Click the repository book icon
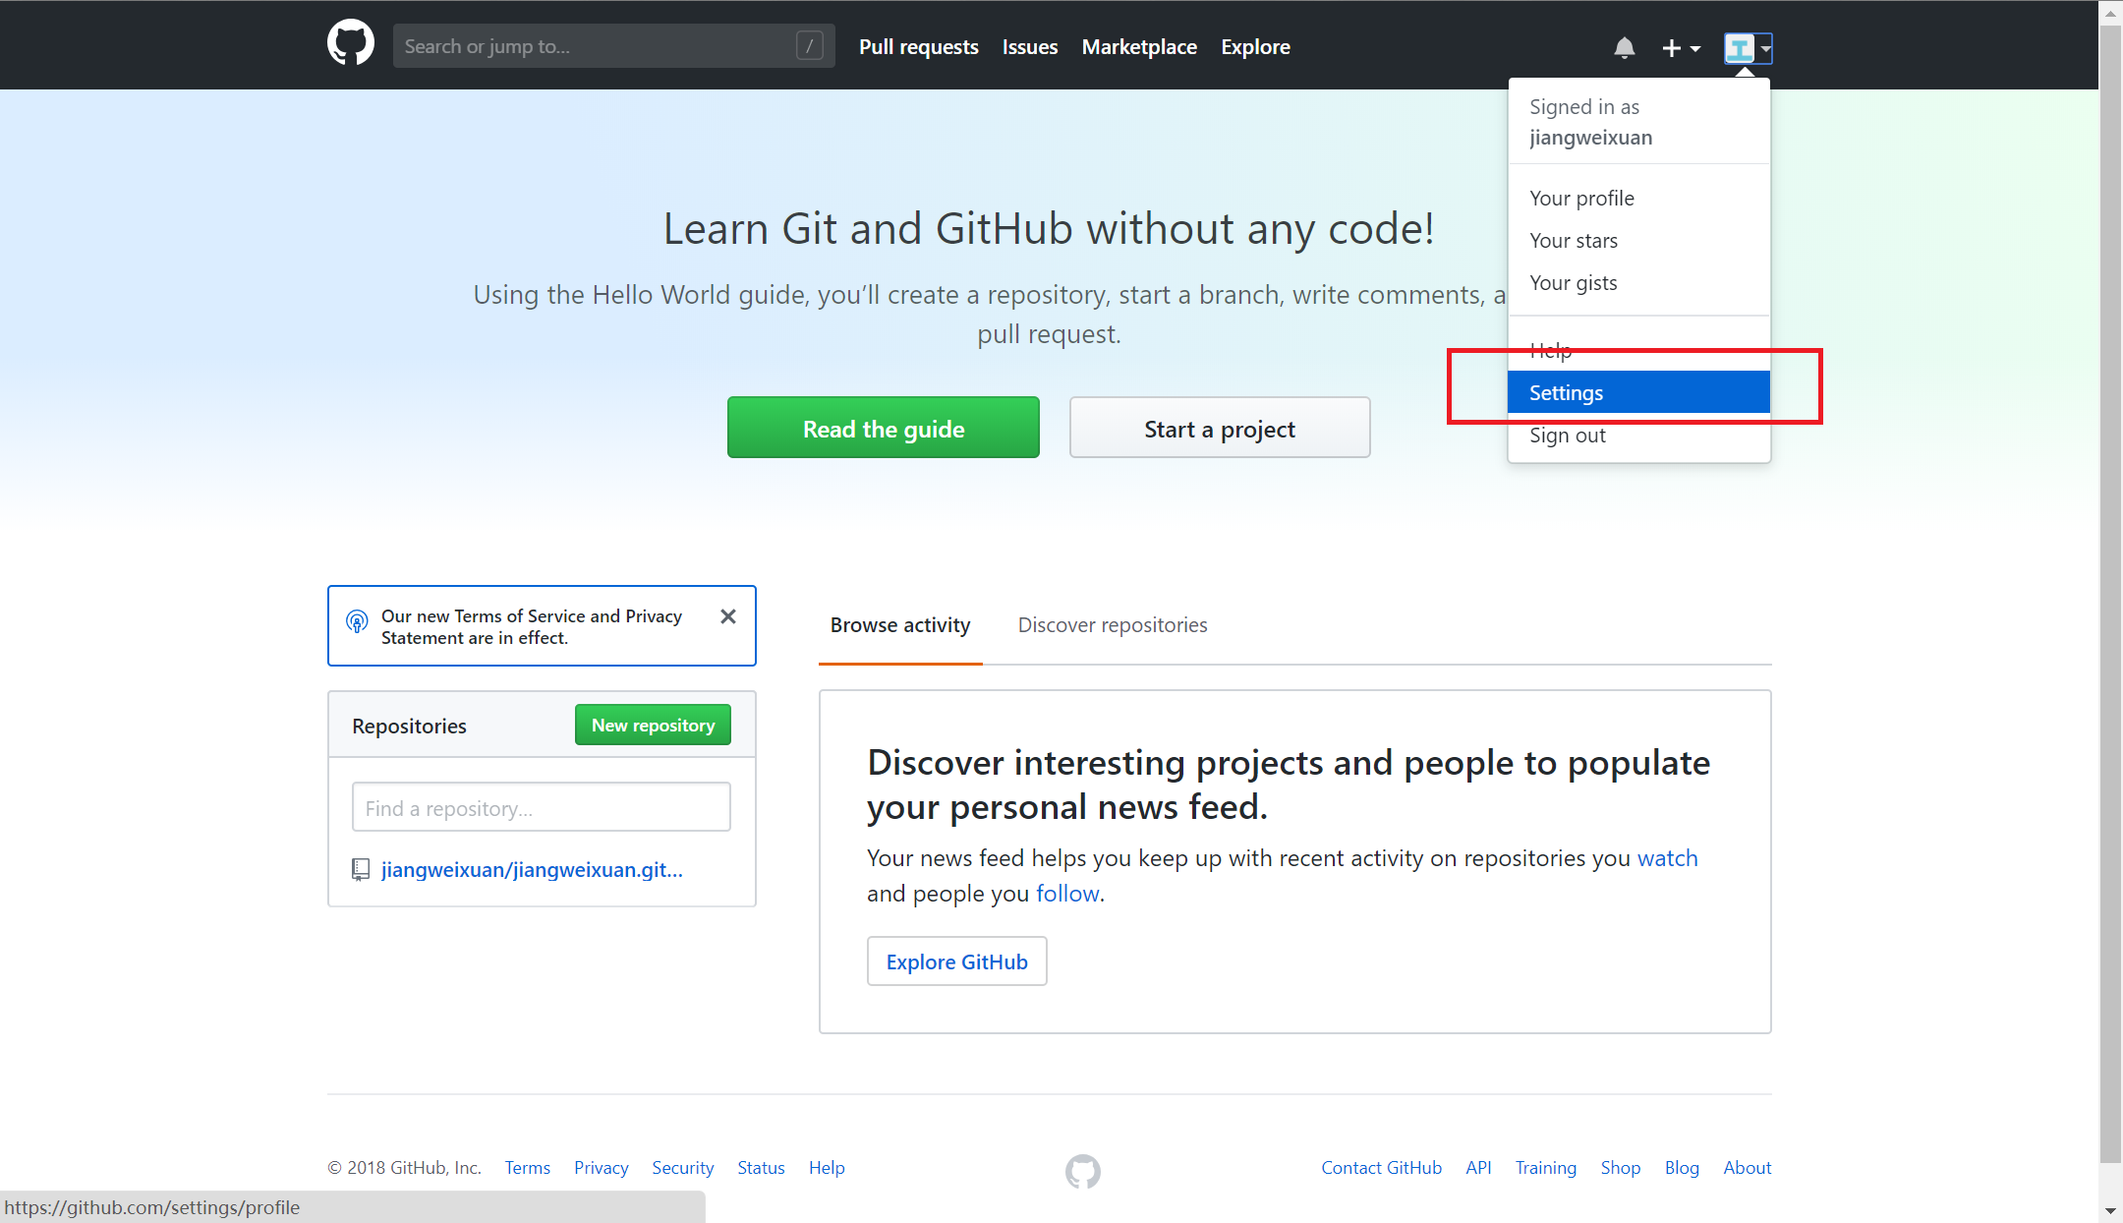 pyautogui.click(x=361, y=870)
